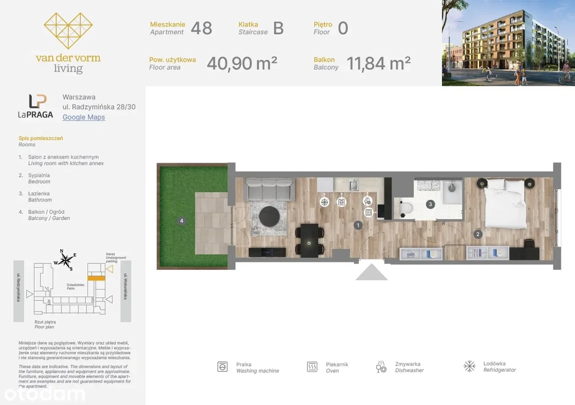This screenshot has height=405, width=575.
Task: Click the entrance arrow below the apartment door
Action: [x=372, y=272]
